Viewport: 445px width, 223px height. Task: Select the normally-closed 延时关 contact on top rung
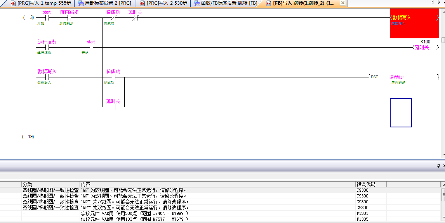[x=135, y=18]
